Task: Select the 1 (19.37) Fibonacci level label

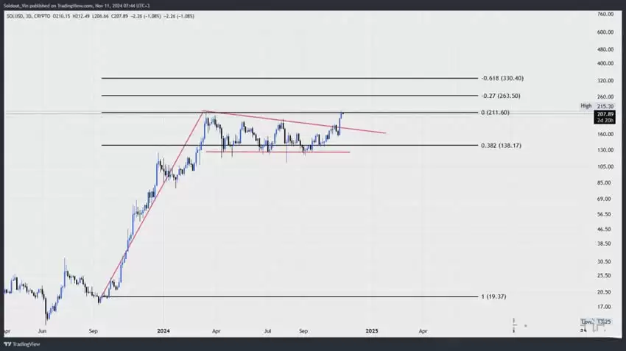Action: click(x=493, y=297)
